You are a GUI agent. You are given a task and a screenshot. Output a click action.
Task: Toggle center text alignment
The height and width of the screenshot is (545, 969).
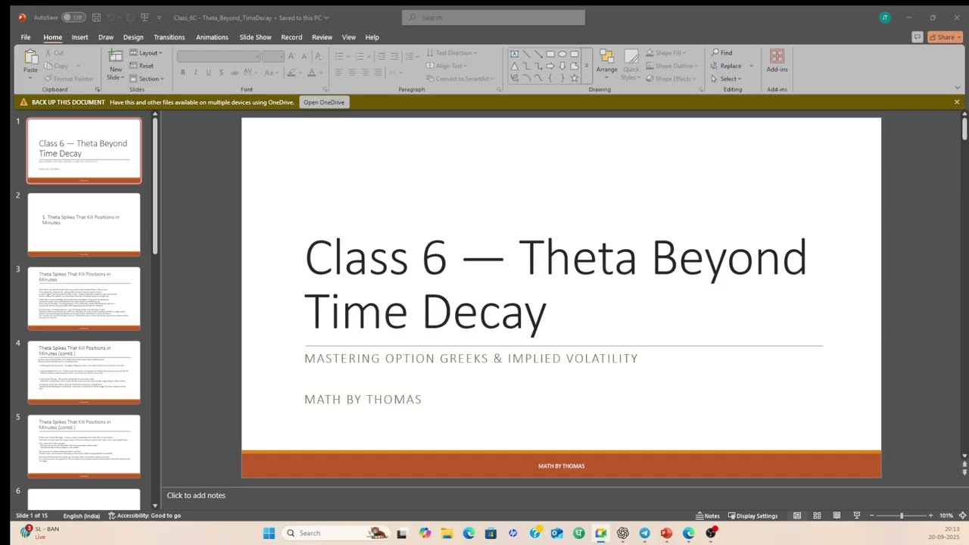click(351, 73)
